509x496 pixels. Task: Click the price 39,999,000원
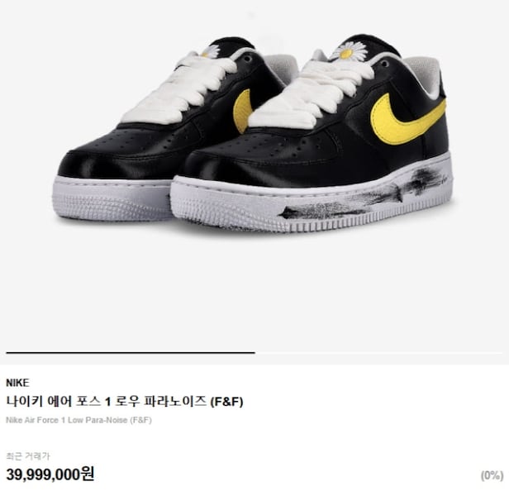click(x=50, y=475)
